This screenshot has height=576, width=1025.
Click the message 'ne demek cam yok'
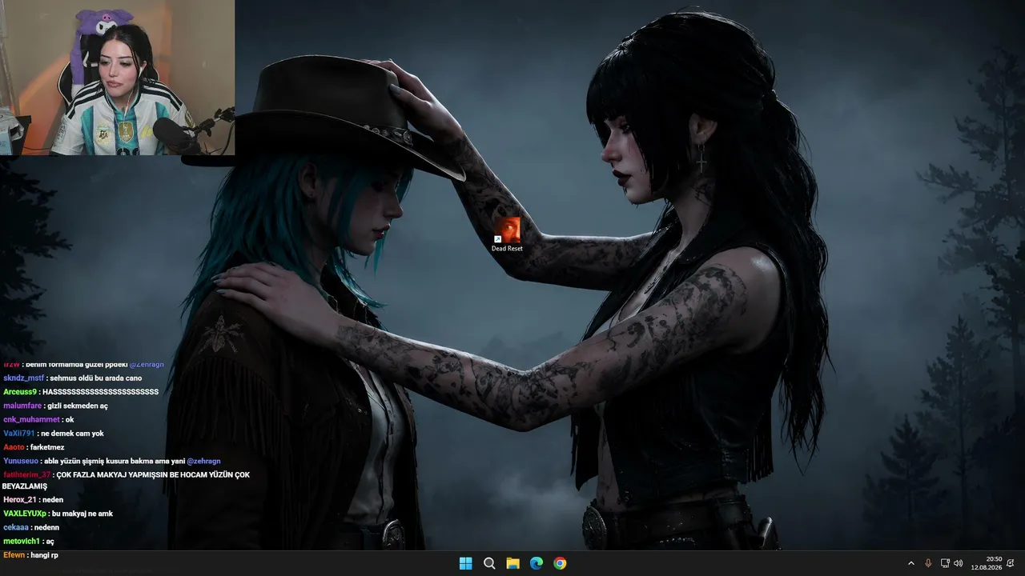pyautogui.click(x=72, y=433)
